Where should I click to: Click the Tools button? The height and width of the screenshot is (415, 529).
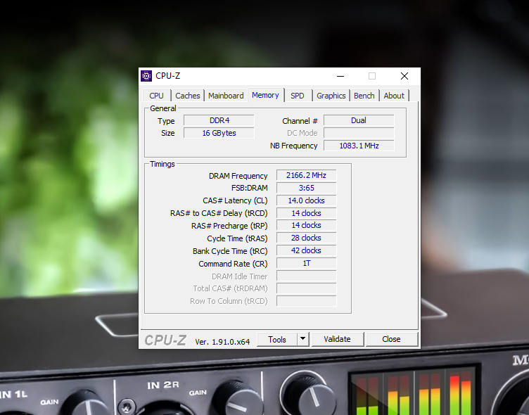(x=277, y=339)
